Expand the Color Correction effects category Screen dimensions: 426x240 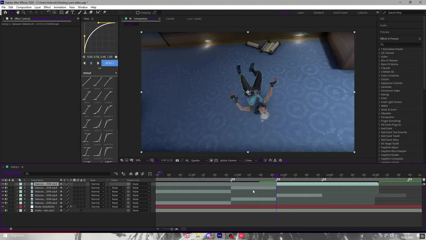click(379, 76)
